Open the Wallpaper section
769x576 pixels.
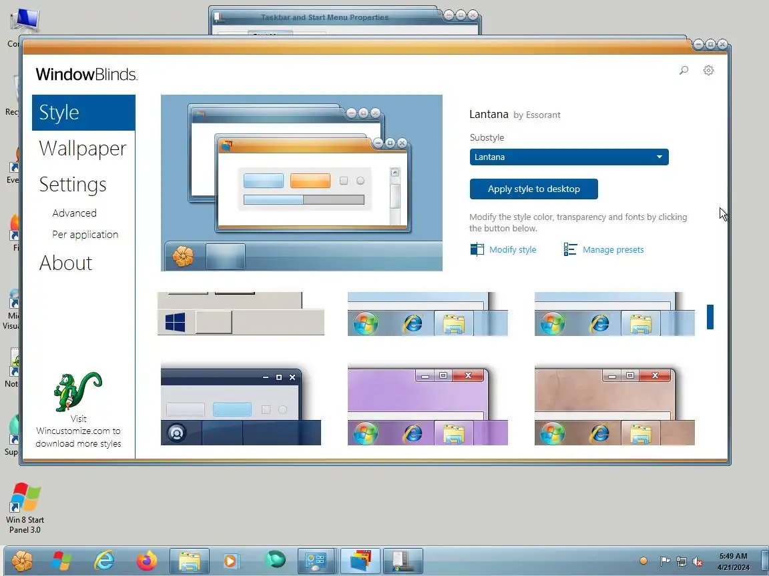[83, 149]
